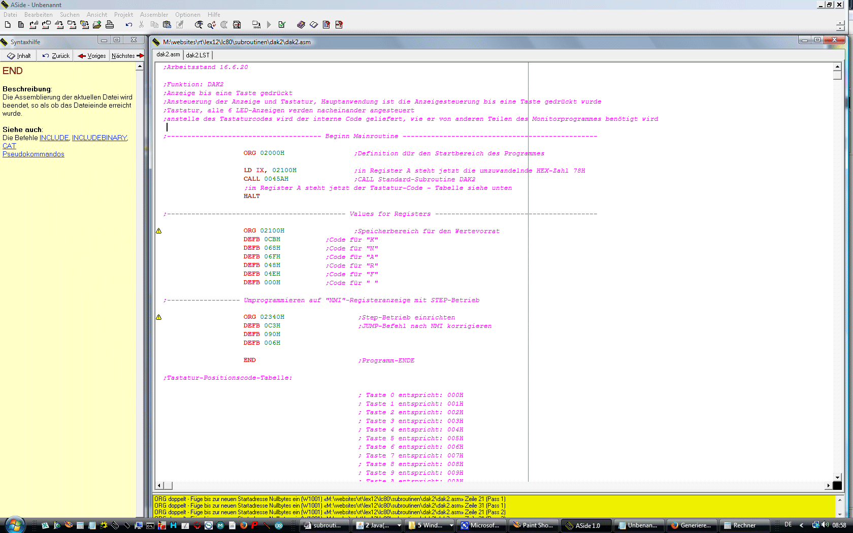
Task: Click the message panel scroll-up arrow
Action: [840, 500]
